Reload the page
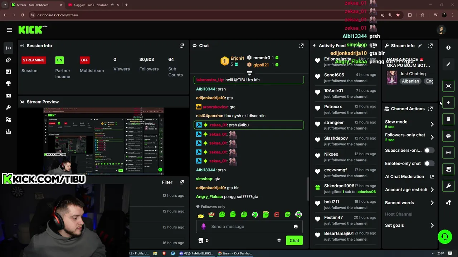Viewport: 458px width, 257px height. click(x=22, y=15)
